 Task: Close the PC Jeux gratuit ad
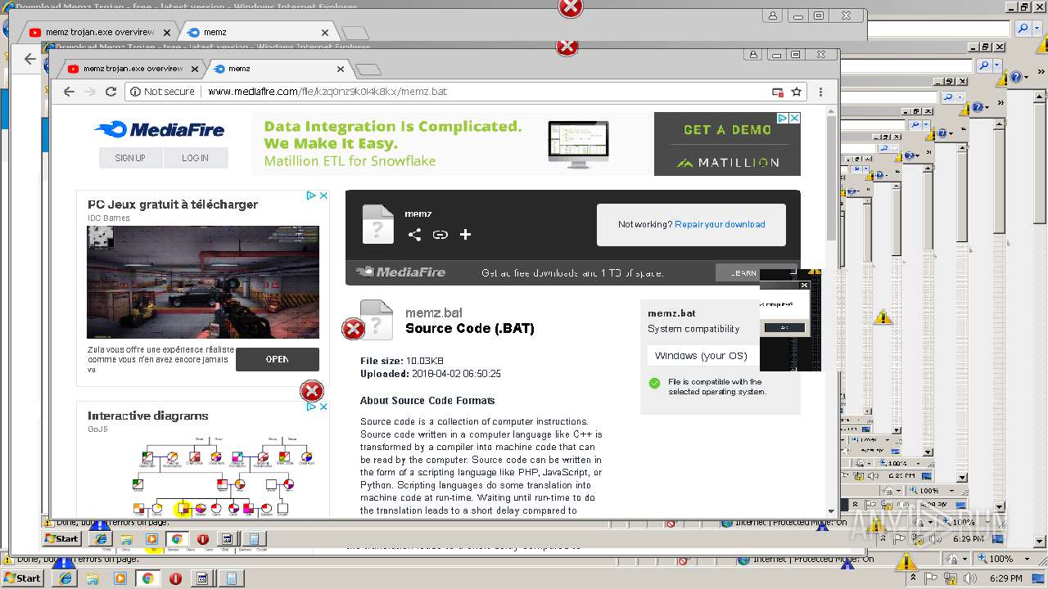point(323,196)
